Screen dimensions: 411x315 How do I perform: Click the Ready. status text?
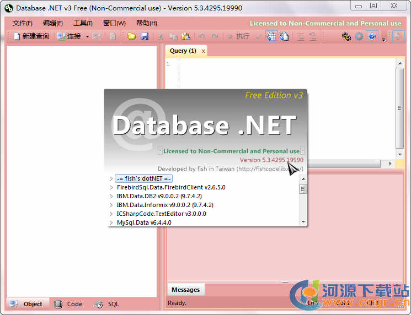coord(177,303)
